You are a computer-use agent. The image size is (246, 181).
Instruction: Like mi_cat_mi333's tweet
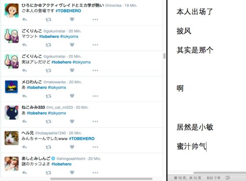tap(72, 121)
